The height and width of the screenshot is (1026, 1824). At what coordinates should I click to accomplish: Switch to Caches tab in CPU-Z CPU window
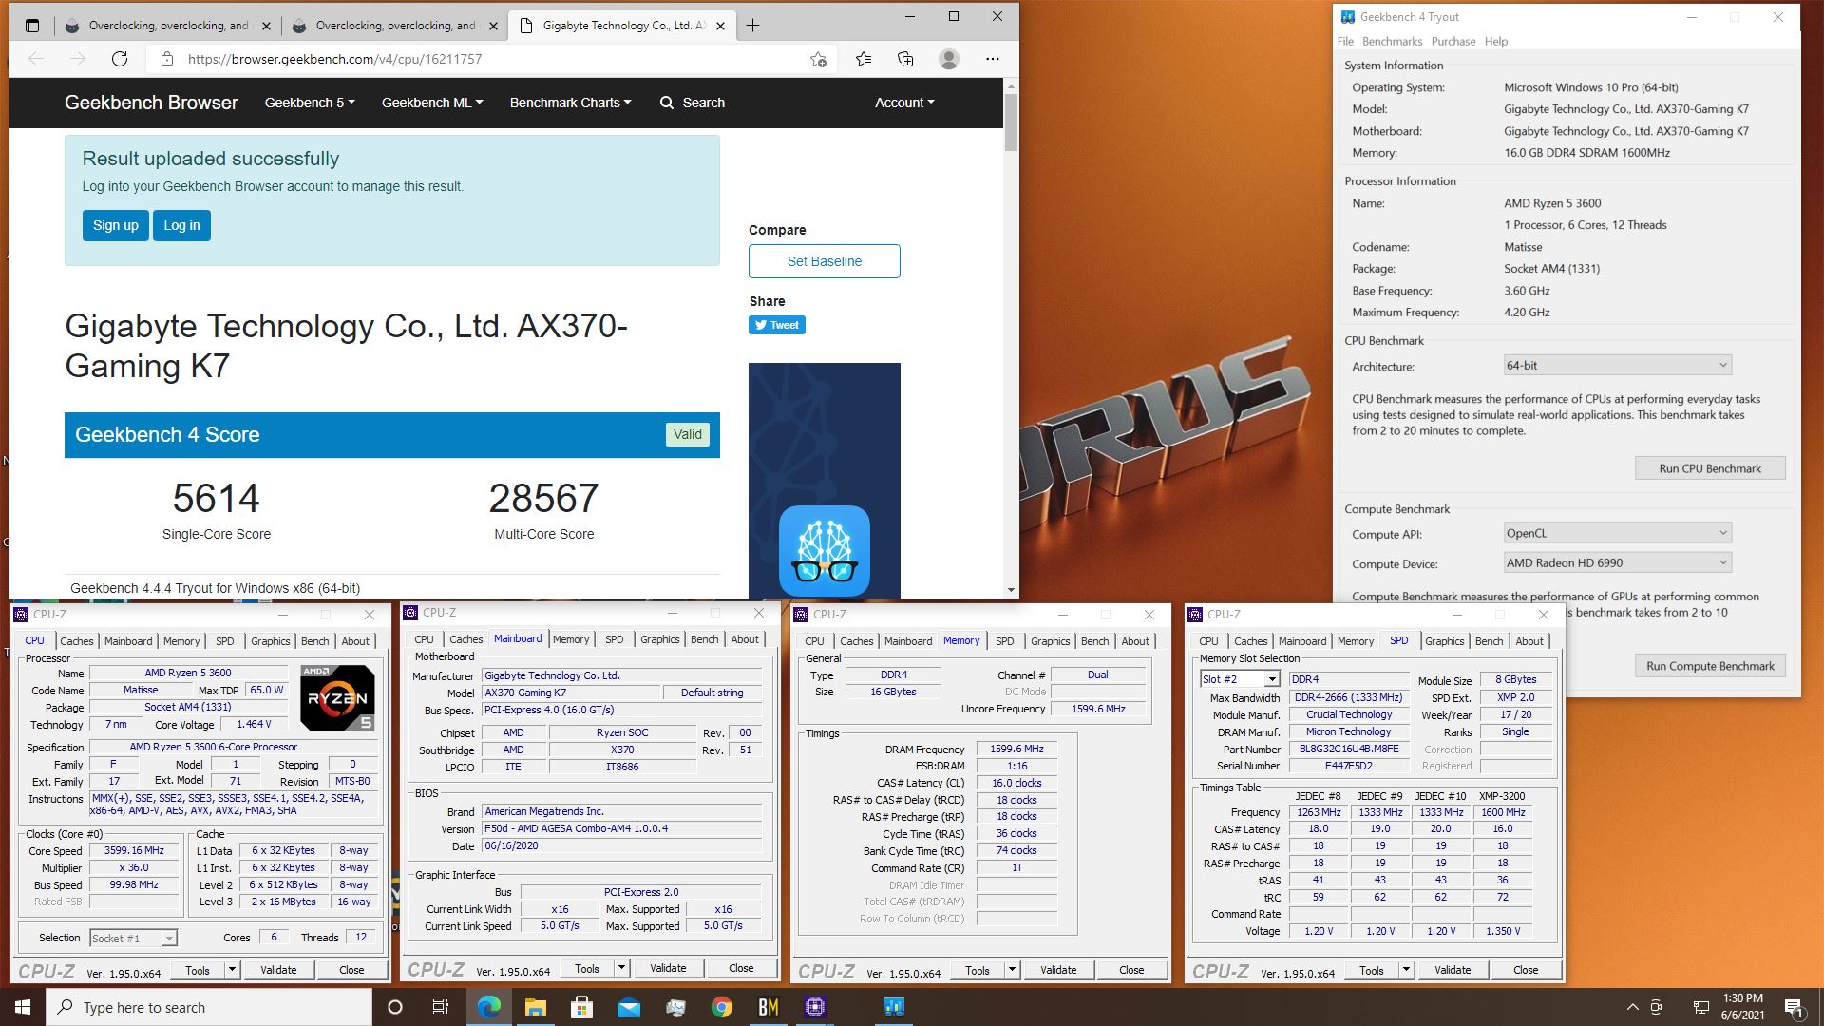point(77,641)
